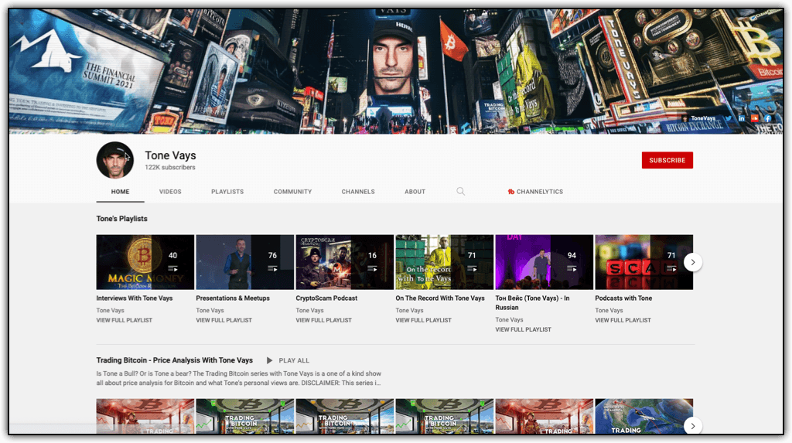Viewport: 792px width, 443px height.
Task: Click the Trading Bitcoin series description text
Action: tap(239, 378)
